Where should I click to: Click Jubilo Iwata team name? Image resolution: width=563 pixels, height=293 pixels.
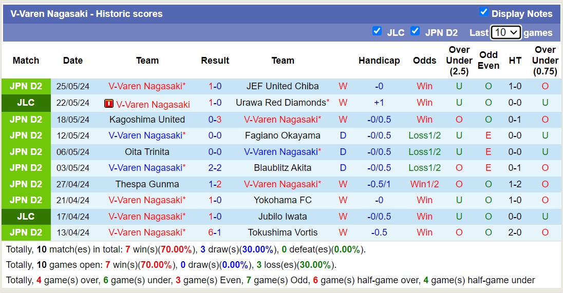283,217
